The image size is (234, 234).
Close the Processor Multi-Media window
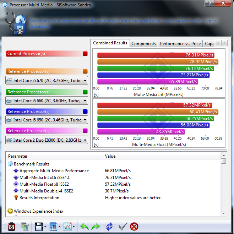[223, 3]
